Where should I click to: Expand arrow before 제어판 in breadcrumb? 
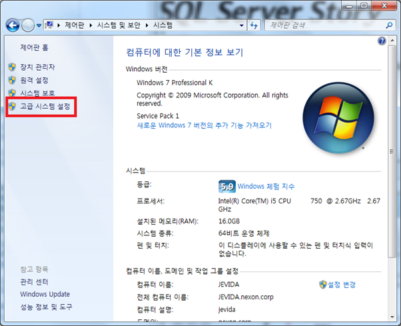click(59, 25)
